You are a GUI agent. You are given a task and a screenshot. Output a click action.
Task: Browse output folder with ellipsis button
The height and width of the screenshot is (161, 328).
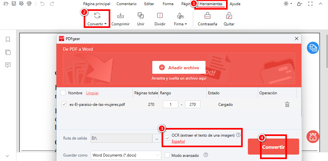coord(157,138)
